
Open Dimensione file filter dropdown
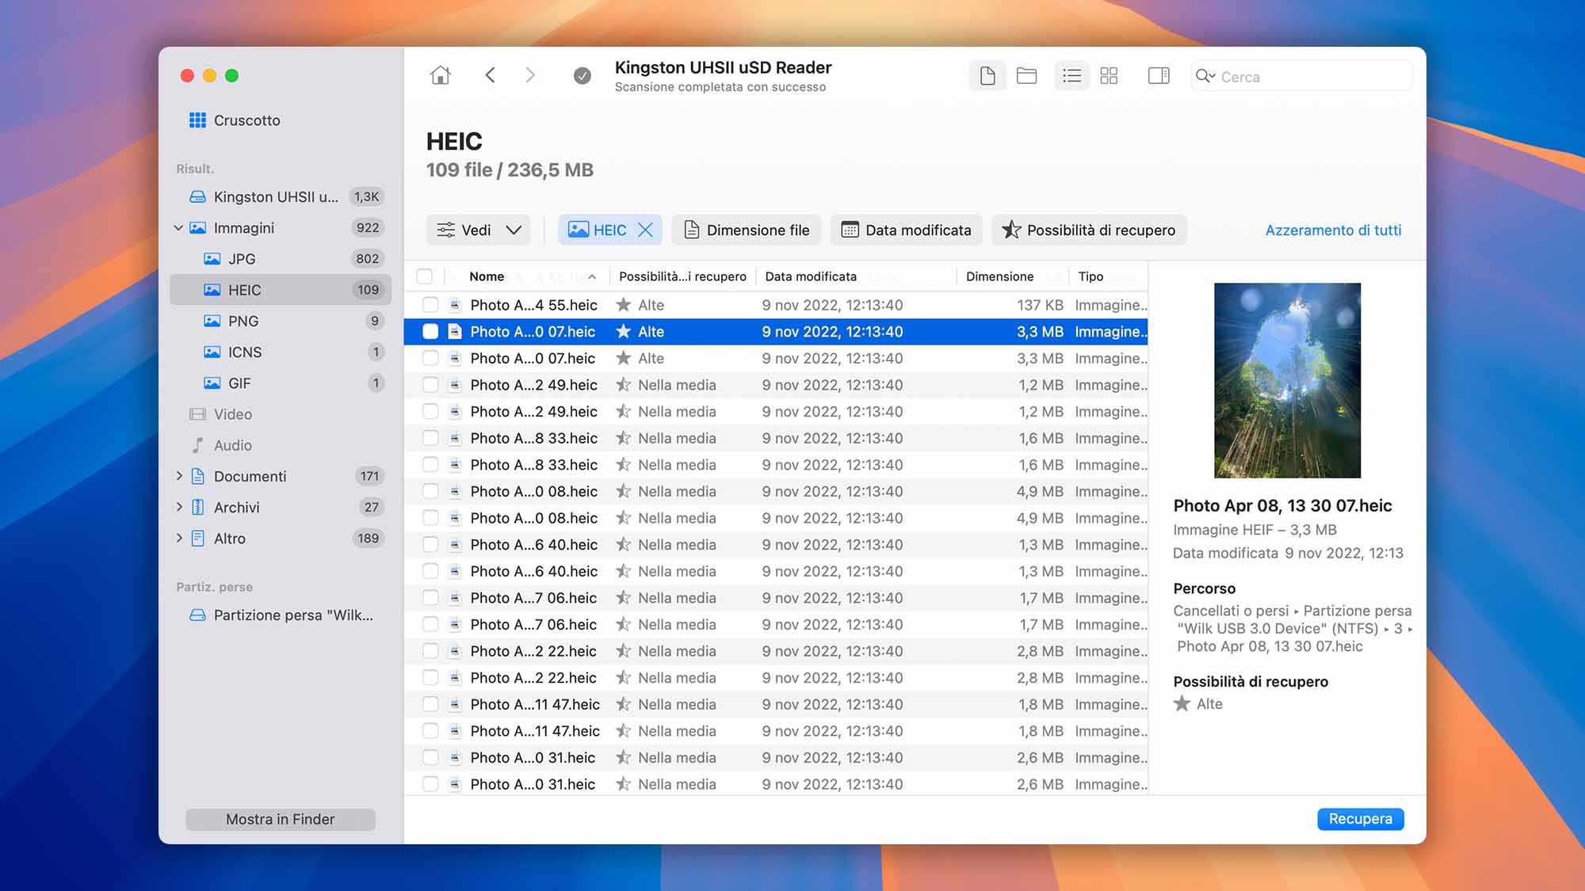747,230
